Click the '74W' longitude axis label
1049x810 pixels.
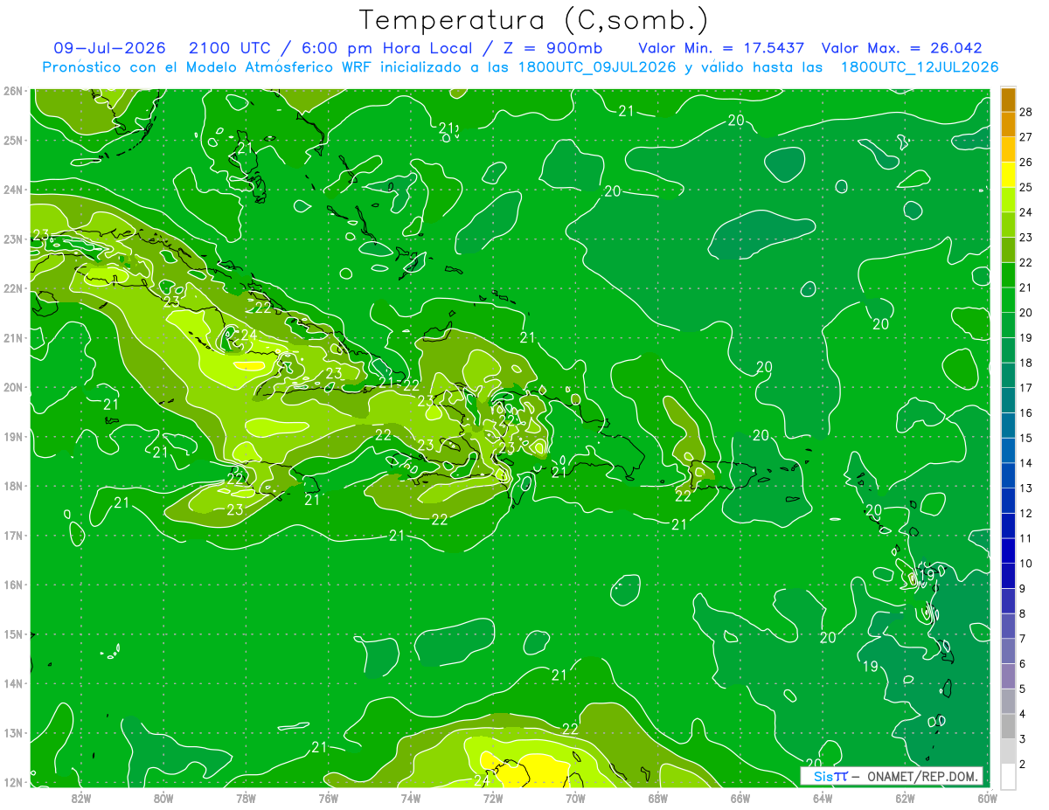point(411,798)
